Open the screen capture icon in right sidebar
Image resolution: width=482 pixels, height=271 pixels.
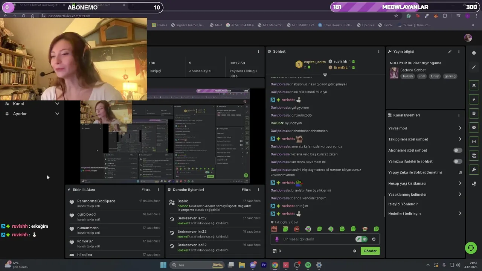point(474,85)
